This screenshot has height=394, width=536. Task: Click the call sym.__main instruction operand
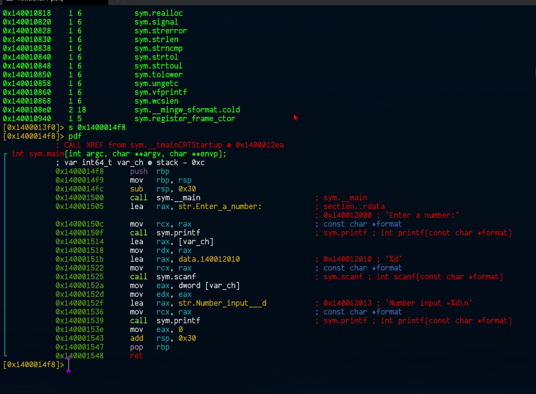click(178, 198)
